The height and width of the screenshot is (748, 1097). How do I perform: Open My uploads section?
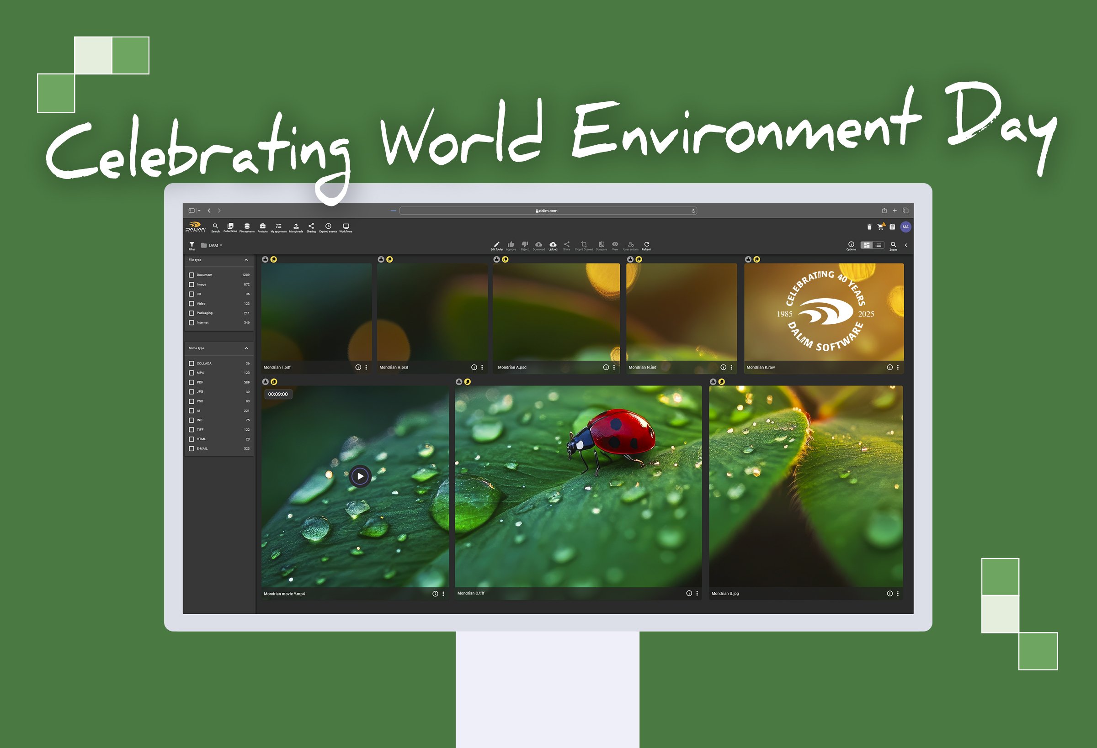pos(296,227)
